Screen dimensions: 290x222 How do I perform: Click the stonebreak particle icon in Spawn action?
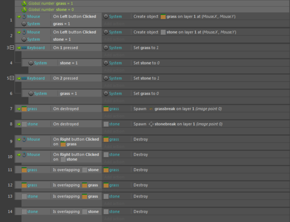151,124
